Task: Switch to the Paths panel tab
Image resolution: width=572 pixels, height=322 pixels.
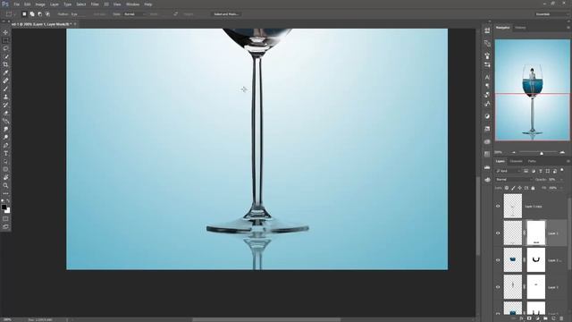Action: (532, 161)
